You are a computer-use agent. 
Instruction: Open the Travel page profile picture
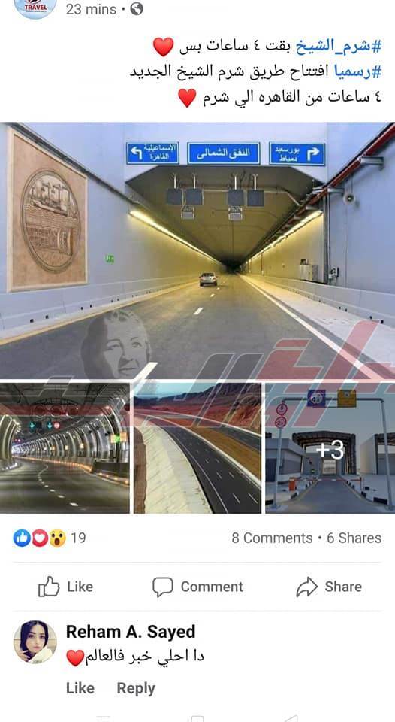point(35,7)
